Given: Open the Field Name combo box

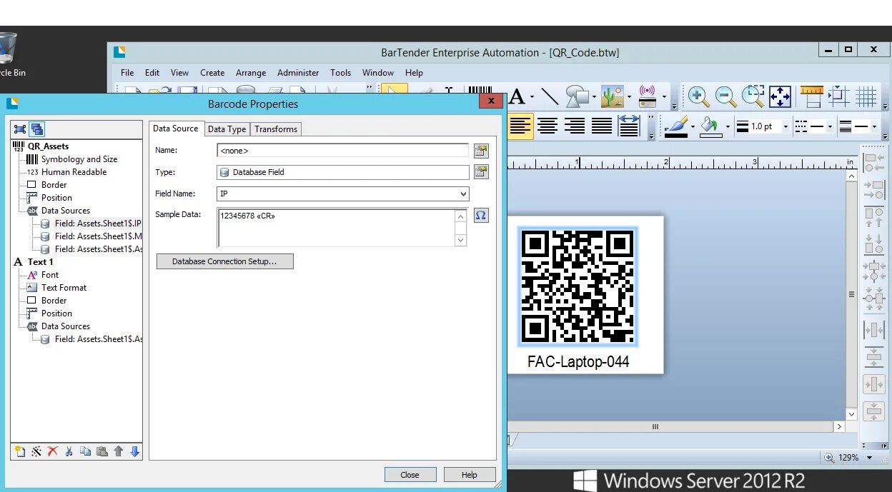Looking at the screenshot, I should pos(343,194).
